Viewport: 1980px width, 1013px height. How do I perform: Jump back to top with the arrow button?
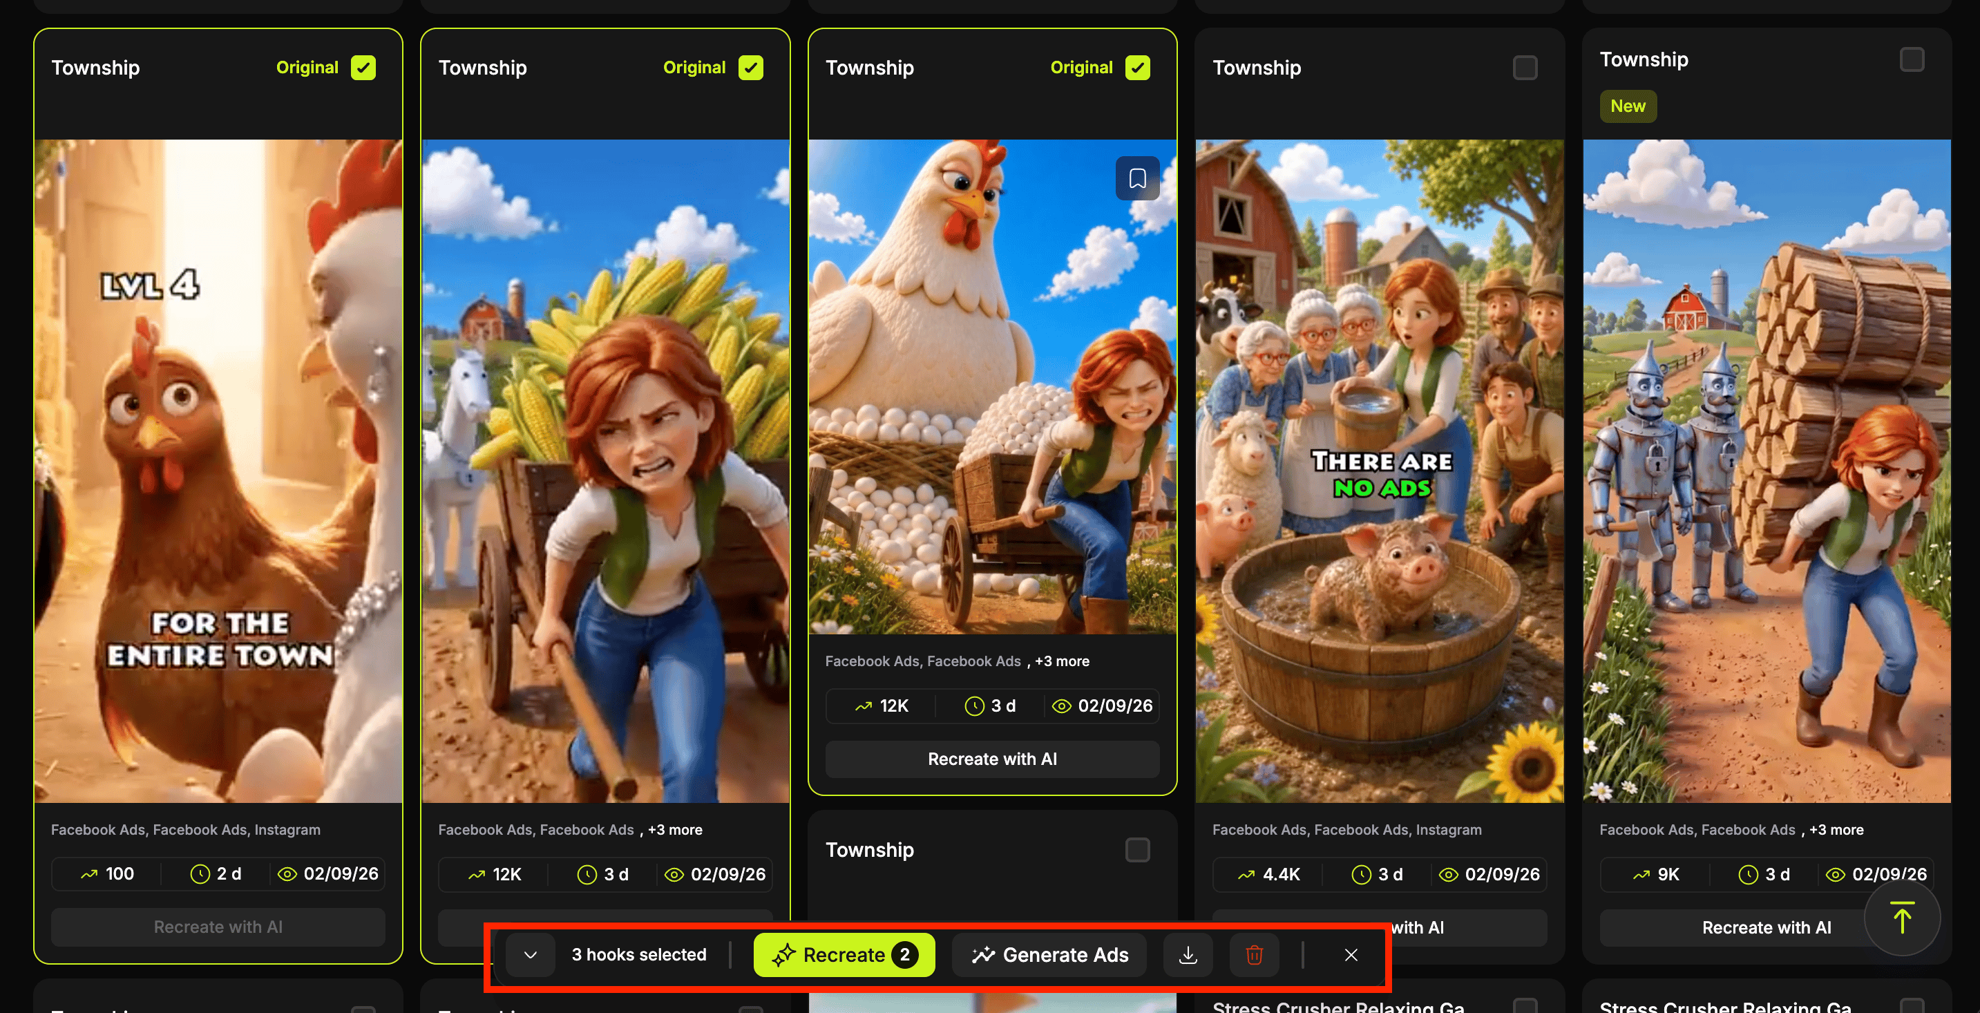1902,918
